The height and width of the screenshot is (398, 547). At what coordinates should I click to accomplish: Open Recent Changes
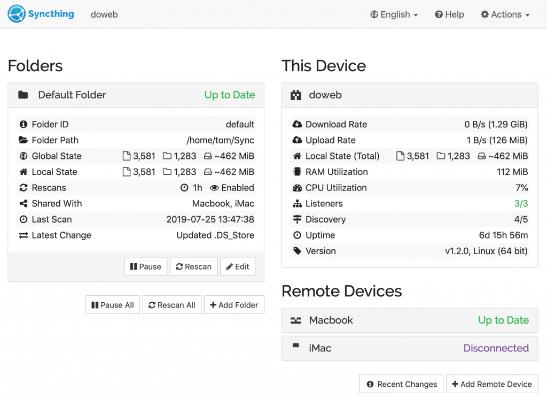(401, 384)
